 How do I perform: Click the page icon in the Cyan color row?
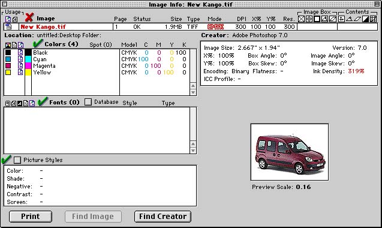pos(20,59)
